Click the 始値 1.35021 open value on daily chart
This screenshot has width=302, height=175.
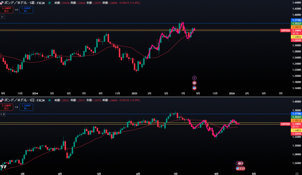click(x=62, y=100)
